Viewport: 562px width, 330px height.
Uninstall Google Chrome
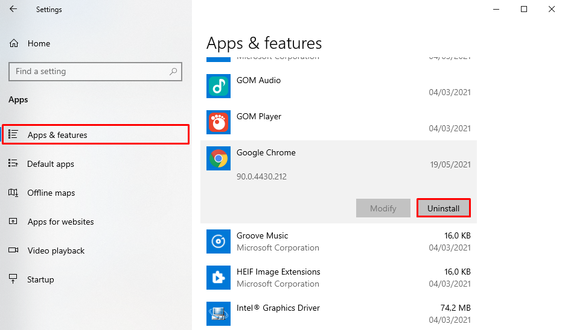443,208
